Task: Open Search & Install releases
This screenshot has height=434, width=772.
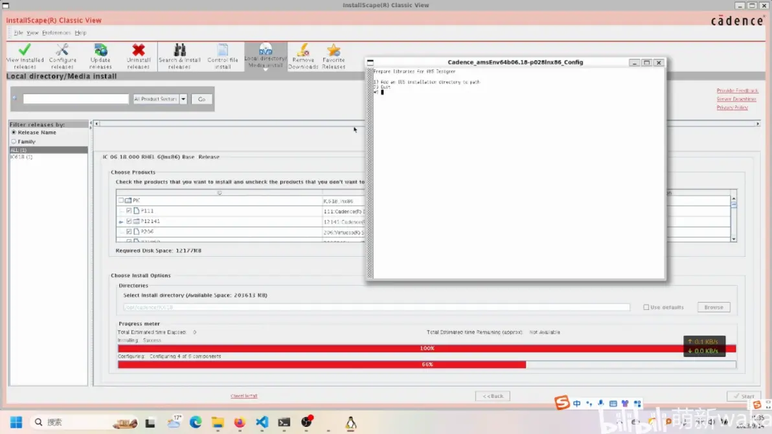Action: (x=179, y=56)
